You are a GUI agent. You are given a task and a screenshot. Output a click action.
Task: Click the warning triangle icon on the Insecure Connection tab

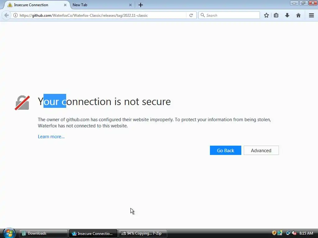pyautogui.click(x=10, y=5)
